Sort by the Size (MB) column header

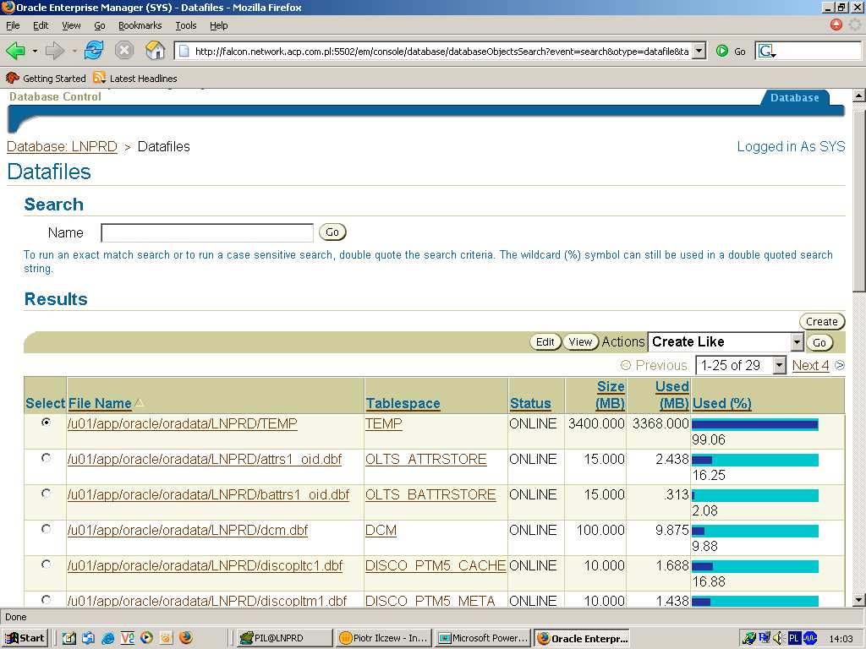pos(611,395)
